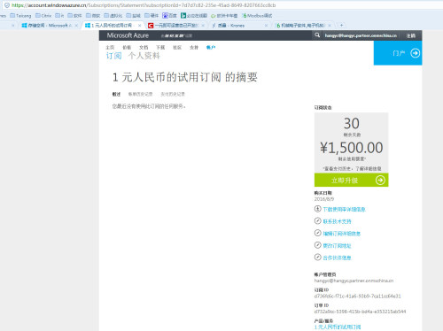
Task: Click the arrow circle icon on green upgrade button
Action: click(380, 180)
